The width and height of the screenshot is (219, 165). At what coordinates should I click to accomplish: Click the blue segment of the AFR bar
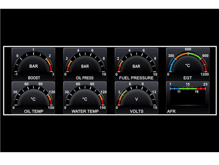(x=175, y=89)
